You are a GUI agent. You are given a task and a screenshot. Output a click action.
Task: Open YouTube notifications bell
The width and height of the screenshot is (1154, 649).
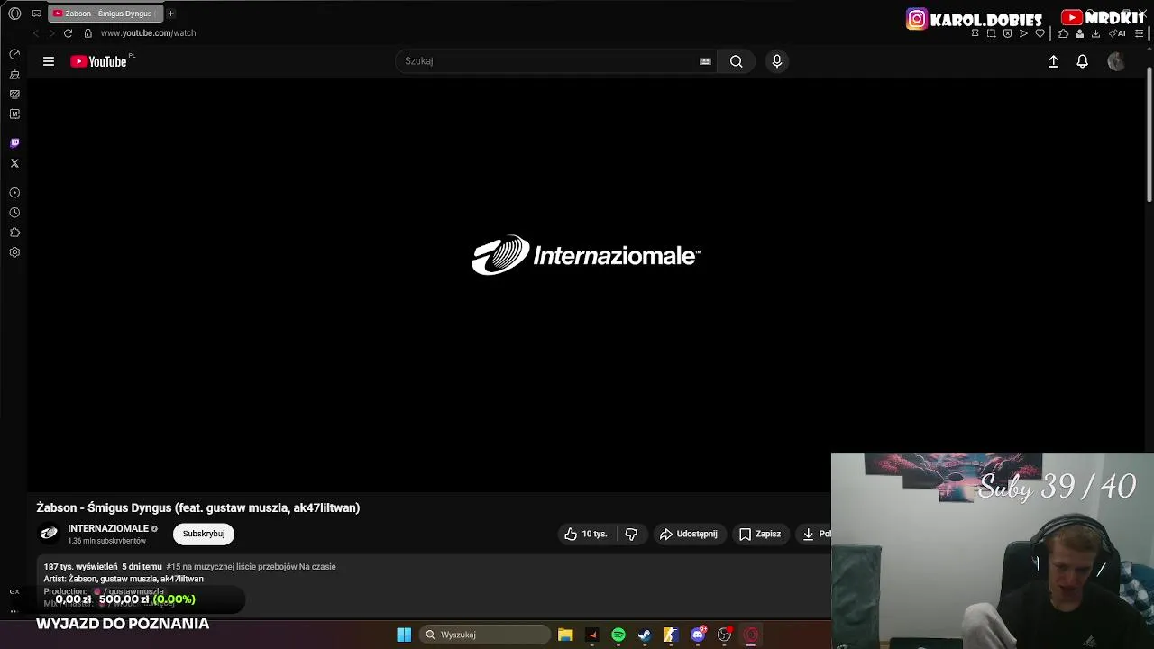click(x=1083, y=61)
